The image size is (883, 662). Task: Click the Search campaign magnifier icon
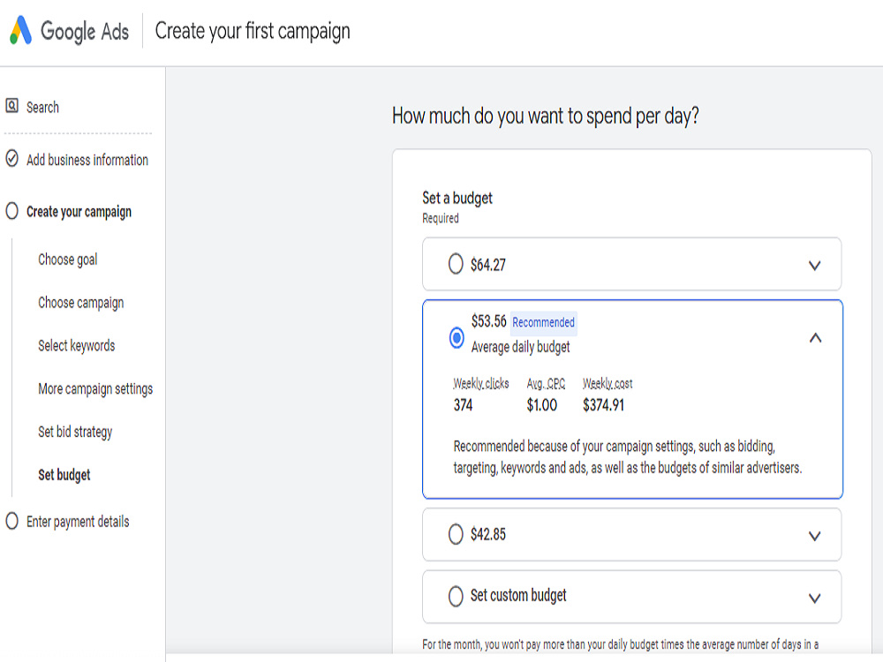[11, 106]
